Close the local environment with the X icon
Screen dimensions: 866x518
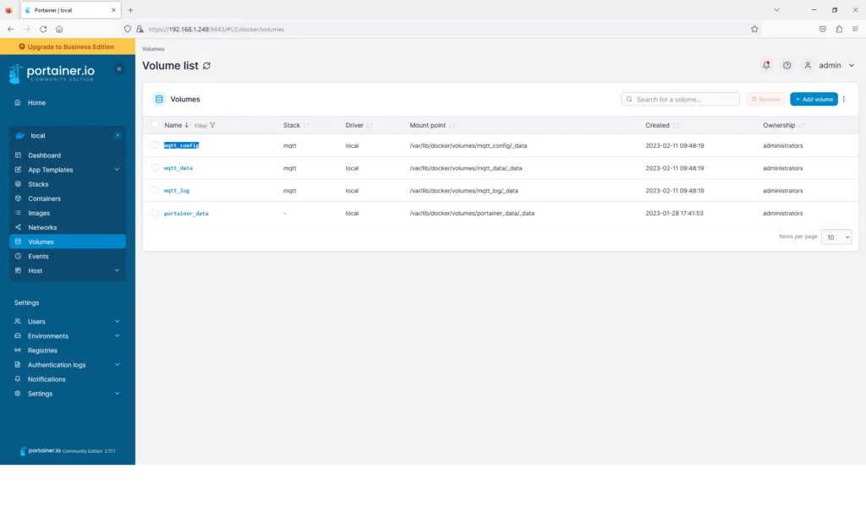(x=118, y=135)
